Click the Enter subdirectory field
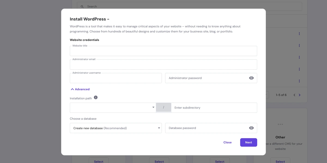 (x=214, y=108)
